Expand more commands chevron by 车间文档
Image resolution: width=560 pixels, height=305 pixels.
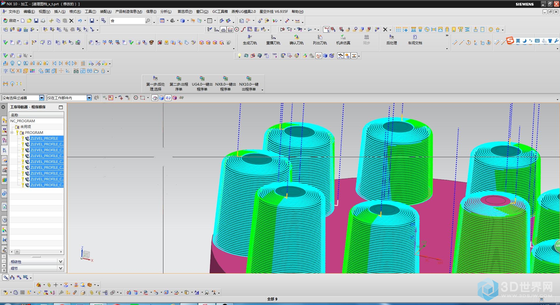[x=447, y=36]
